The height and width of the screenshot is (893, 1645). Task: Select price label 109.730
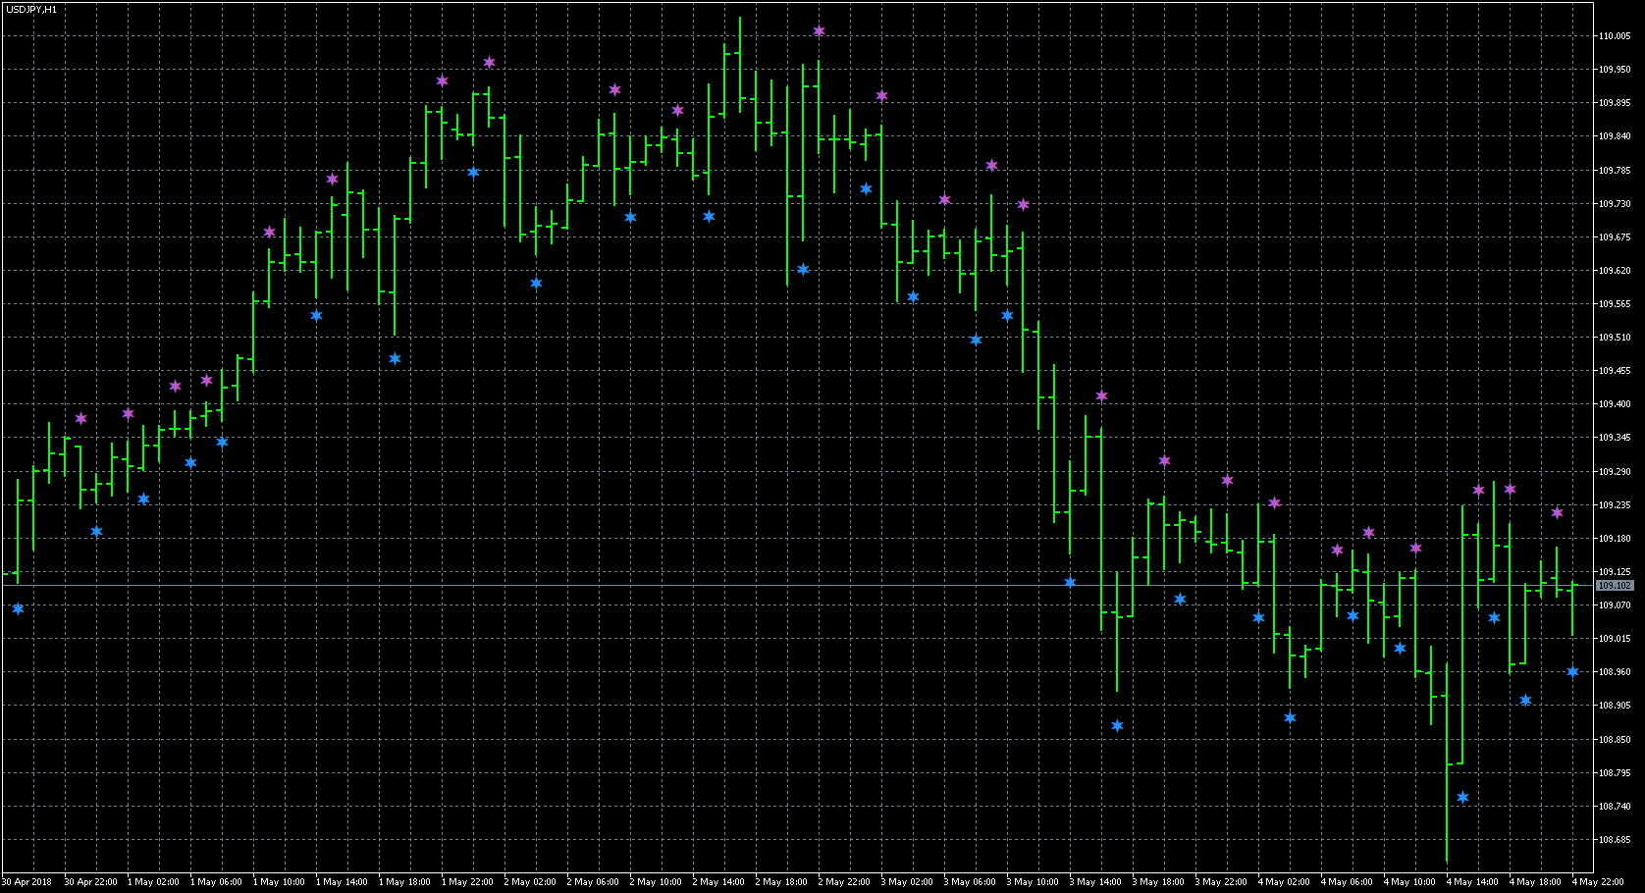(x=1615, y=204)
